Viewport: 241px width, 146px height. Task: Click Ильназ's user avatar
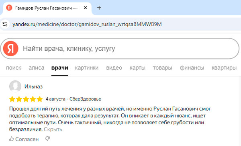(x=15, y=86)
